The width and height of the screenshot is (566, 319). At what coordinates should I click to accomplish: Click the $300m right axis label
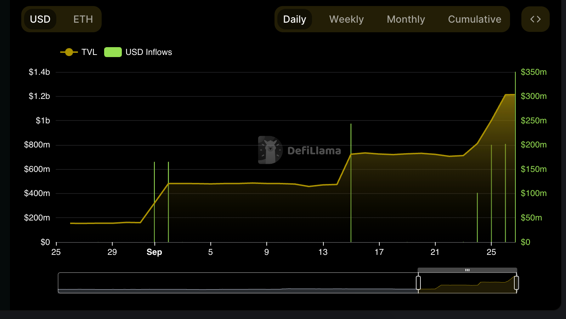tap(533, 96)
